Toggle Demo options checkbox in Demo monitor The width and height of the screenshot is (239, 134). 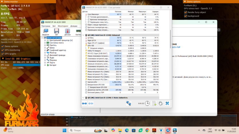click(3, 46)
